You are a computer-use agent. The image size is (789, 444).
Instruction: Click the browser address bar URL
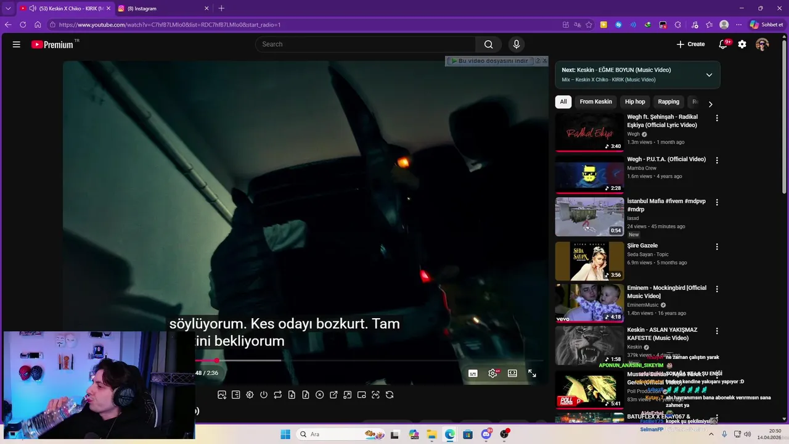point(170,25)
